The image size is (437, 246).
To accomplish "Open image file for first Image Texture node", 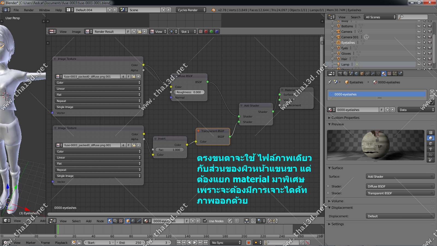I will point(134,77).
